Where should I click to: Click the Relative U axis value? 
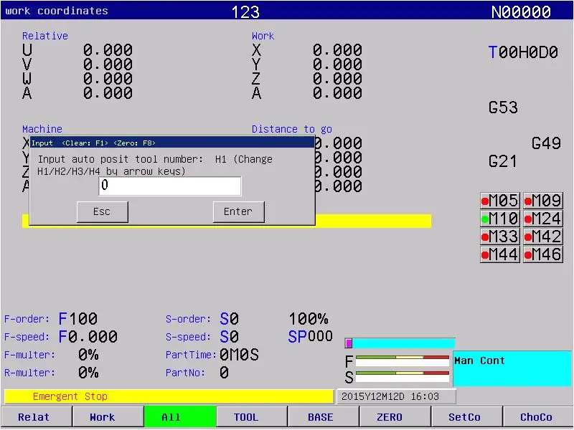pyautogui.click(x=108, y=50)
